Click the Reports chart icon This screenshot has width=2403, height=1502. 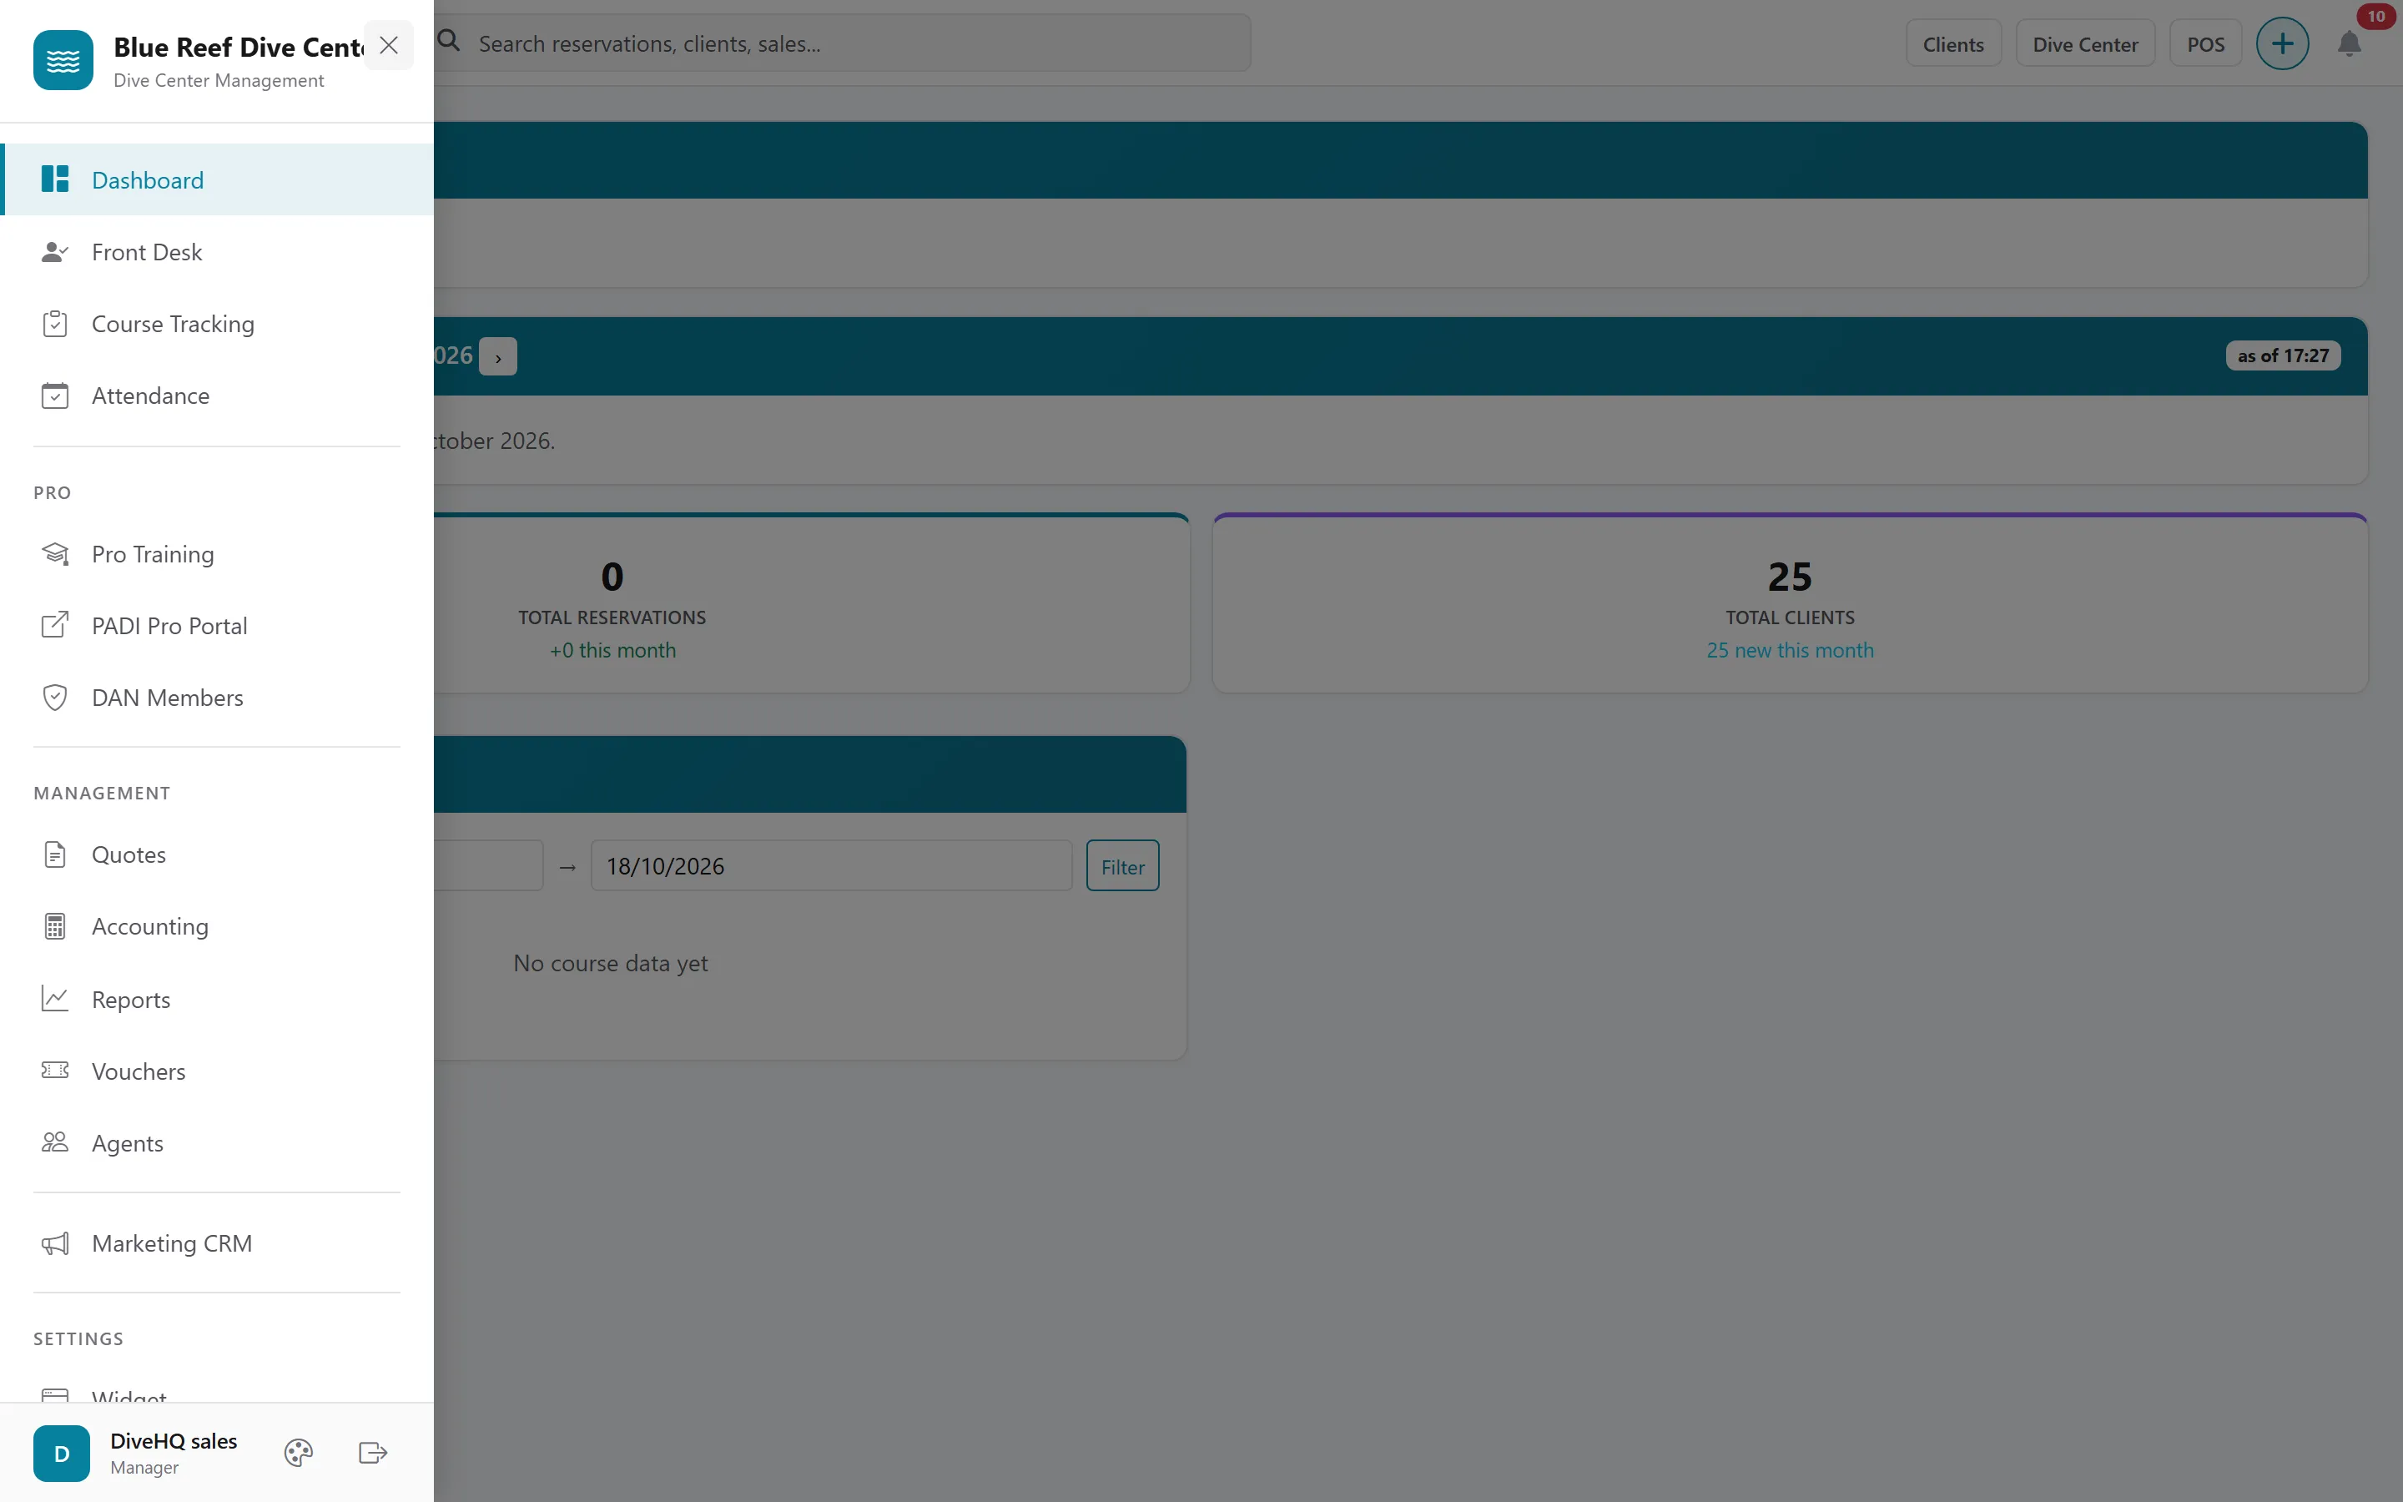tap(56, 1000)
